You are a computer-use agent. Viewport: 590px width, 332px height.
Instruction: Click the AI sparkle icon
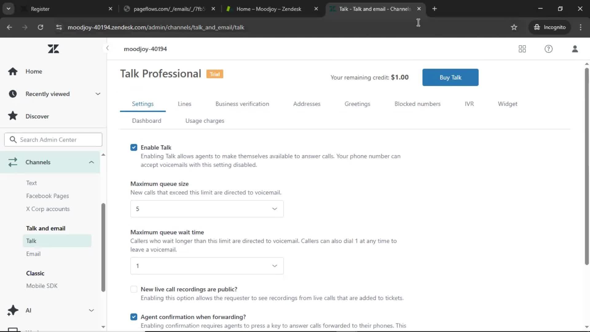coord(13,310)
